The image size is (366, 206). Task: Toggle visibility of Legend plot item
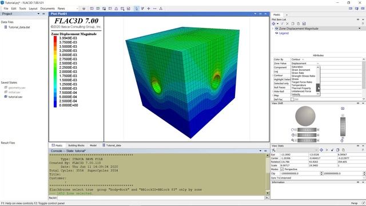(x=277, y=33)
